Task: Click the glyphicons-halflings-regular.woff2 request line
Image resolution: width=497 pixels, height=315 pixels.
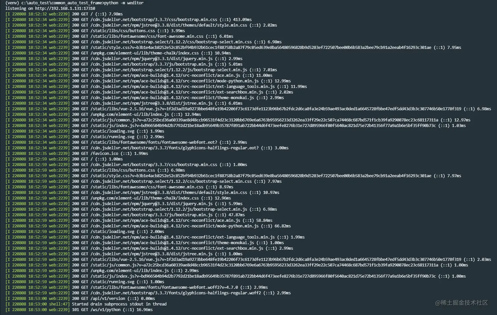Action: point(148,293)
